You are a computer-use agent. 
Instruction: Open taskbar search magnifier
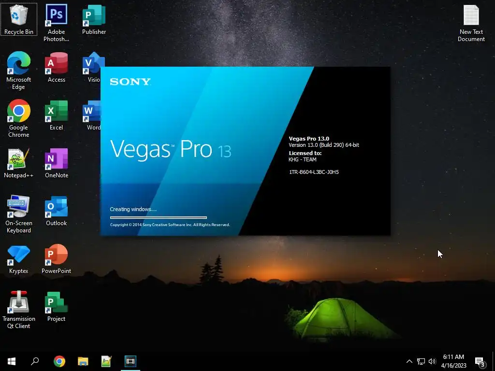[x=35, y=361]
